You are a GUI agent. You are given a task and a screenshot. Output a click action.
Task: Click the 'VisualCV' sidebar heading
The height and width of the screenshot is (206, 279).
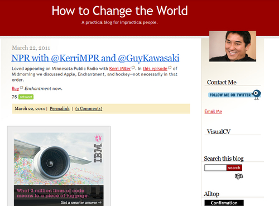click(219, 132)
